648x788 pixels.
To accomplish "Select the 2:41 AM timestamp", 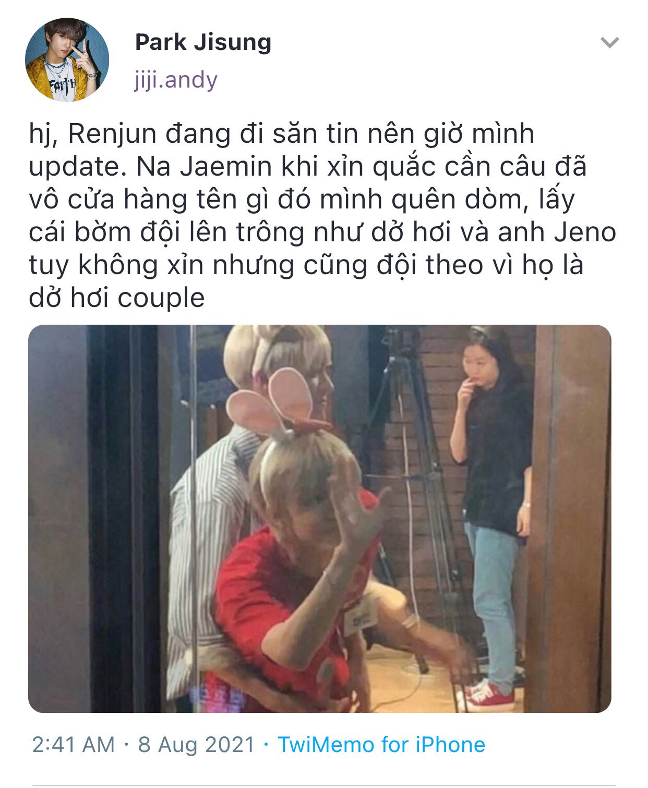I will tap(73, 744).
